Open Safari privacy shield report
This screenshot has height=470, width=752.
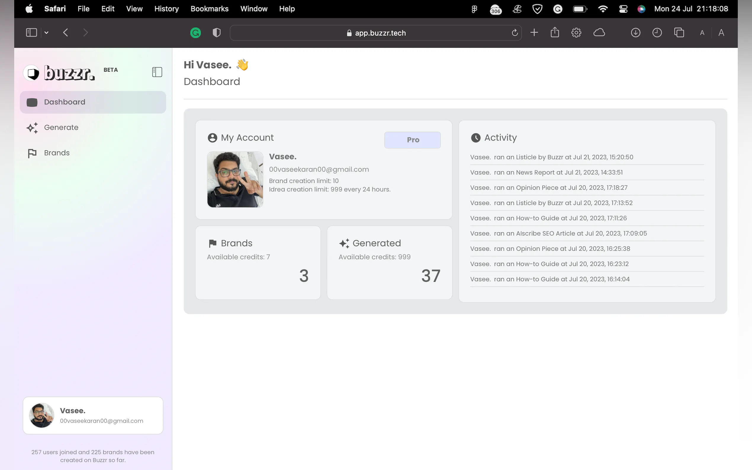pyautogui.click(x=217, y=33)
